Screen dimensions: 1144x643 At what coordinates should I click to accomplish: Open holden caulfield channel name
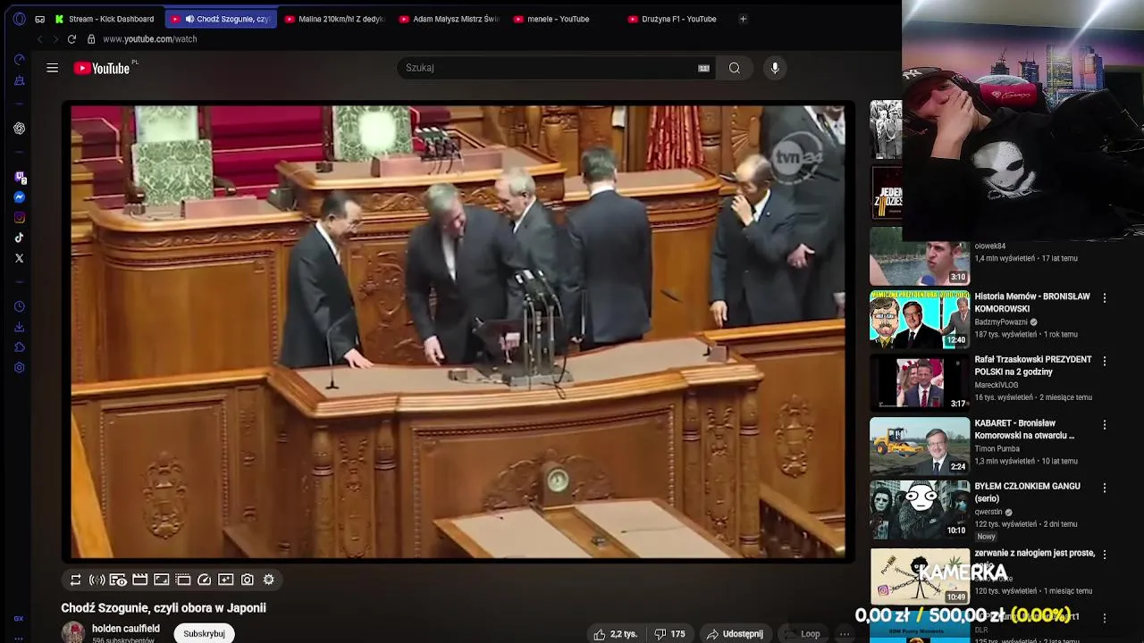pyautogui.click(x=126, y=629)
